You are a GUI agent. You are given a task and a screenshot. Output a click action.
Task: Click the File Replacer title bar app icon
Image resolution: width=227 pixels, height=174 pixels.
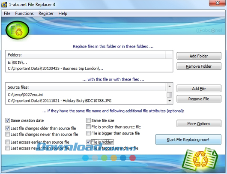click(4, 4)
